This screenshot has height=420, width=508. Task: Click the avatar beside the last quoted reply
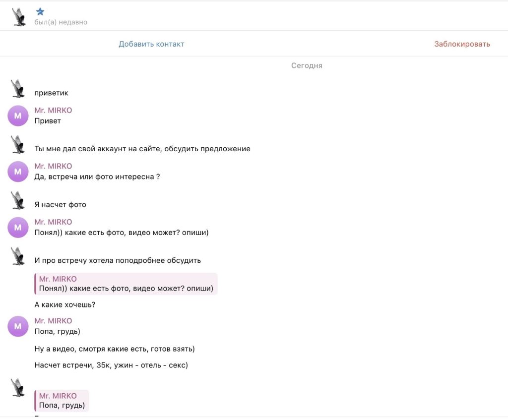18,387
